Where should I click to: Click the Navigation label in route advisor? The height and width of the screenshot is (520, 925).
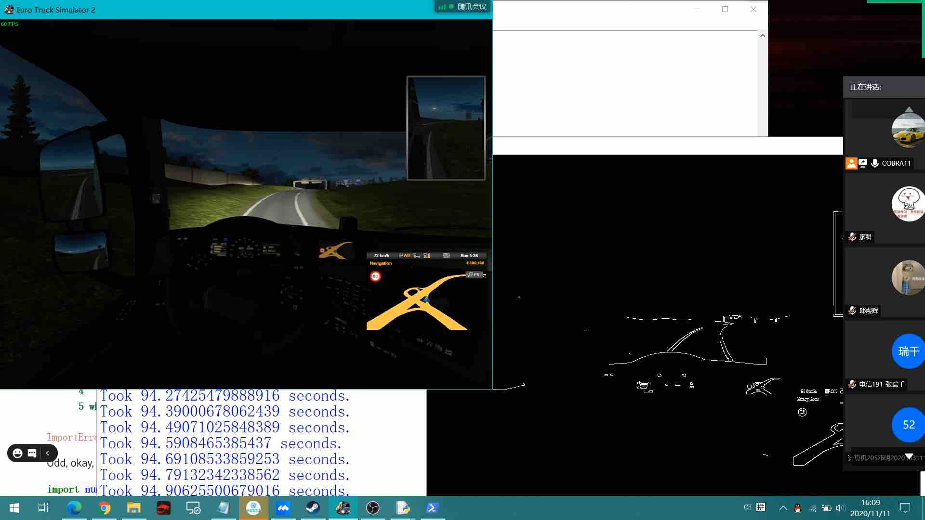click(x=381, y=263)
